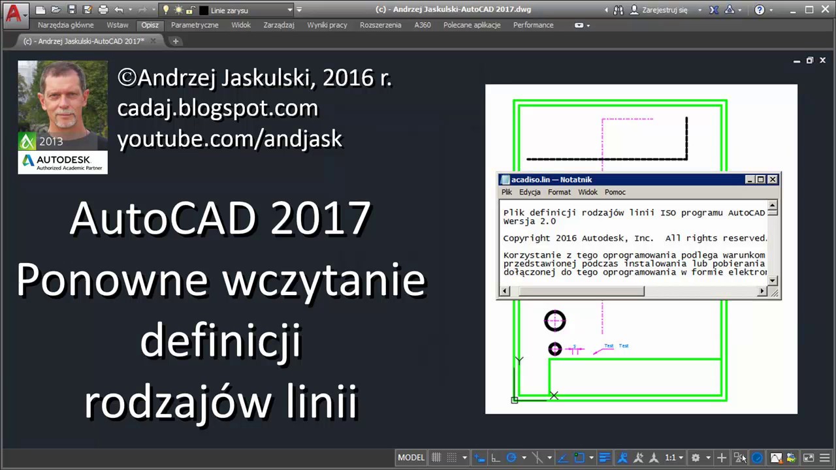
Task: Toggle the layer lock padlock icon
Action: click(190, 10)
